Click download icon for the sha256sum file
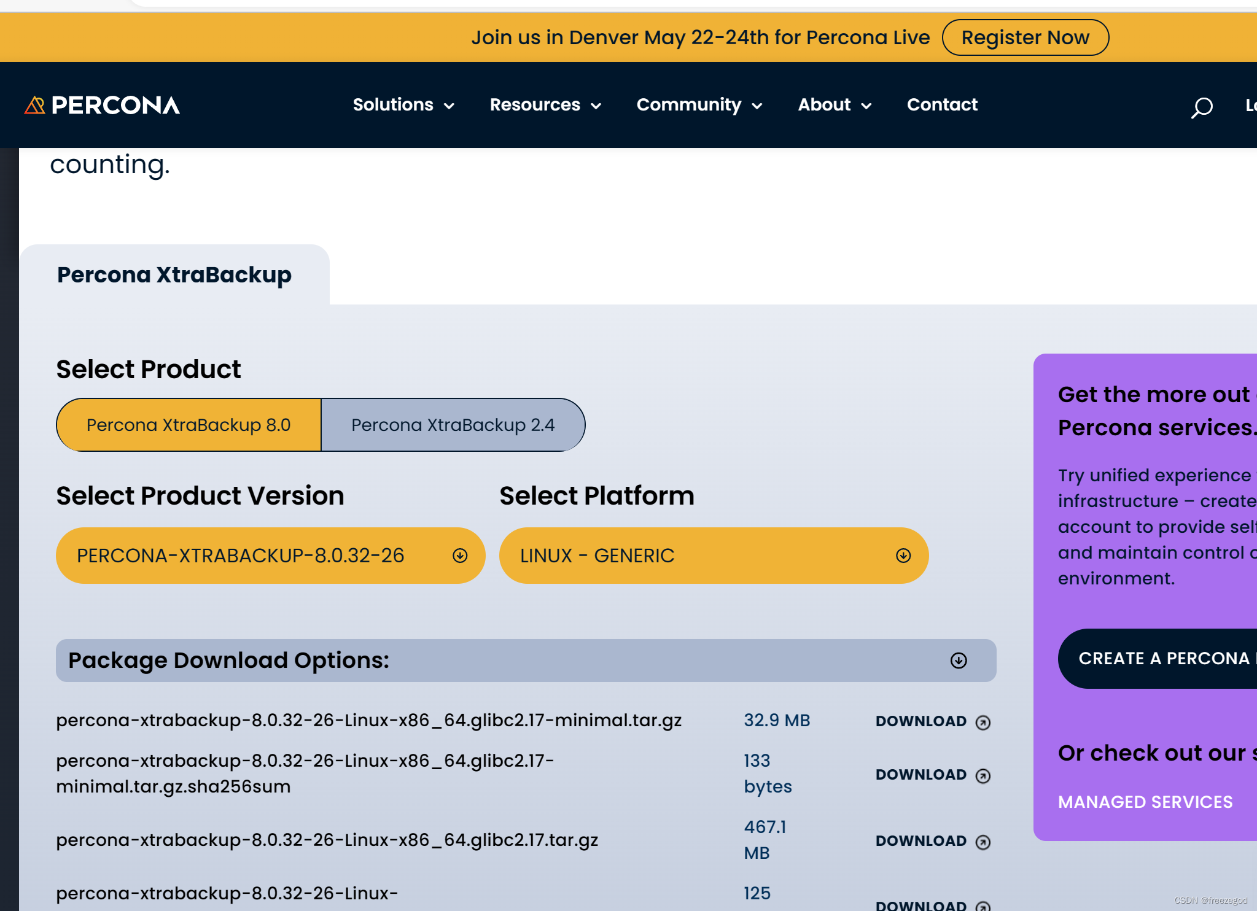 point(983,775)
